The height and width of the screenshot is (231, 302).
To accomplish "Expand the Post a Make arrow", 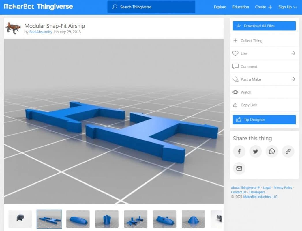I will (x=293, y=79).
